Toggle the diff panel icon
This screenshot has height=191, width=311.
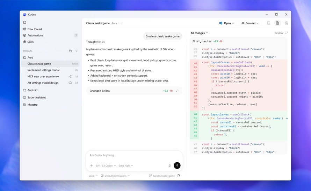277,23
